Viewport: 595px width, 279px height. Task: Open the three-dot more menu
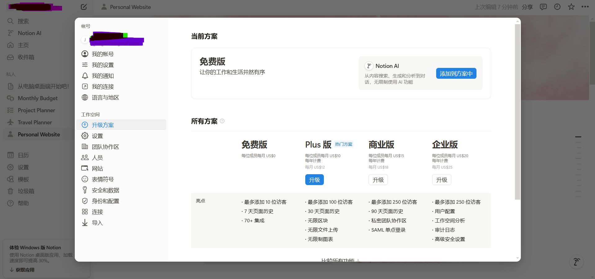[x=585, y=7]
